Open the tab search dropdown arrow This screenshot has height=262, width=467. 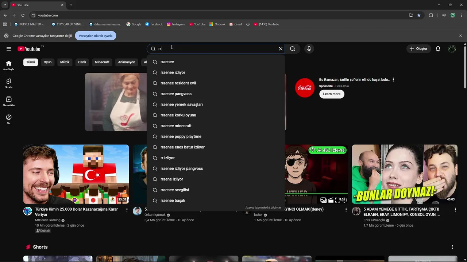[5, 5]
